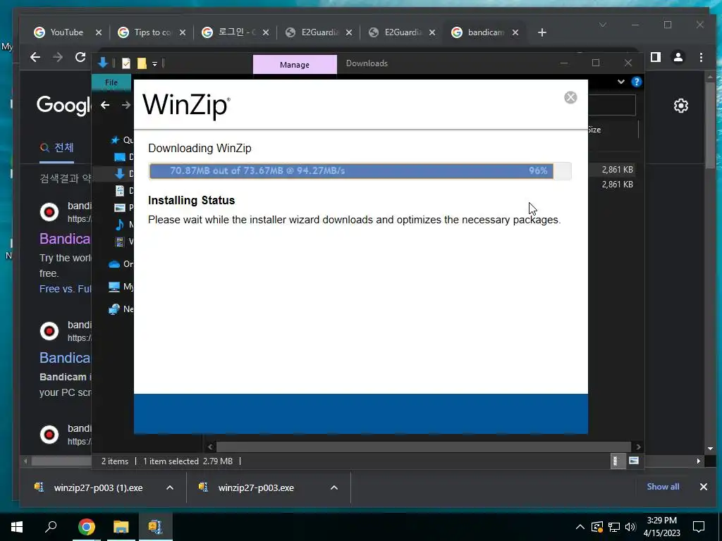Open the Manage ribbon tab in Explorer

(x=295, y=65)
